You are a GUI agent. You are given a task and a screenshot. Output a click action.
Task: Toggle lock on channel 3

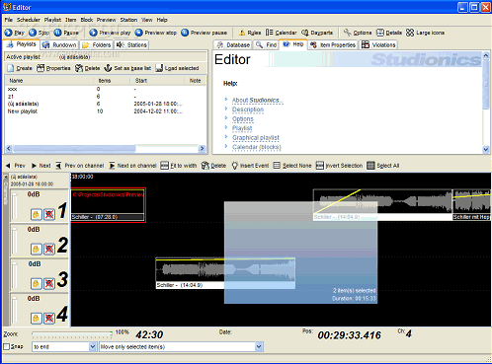37,283
